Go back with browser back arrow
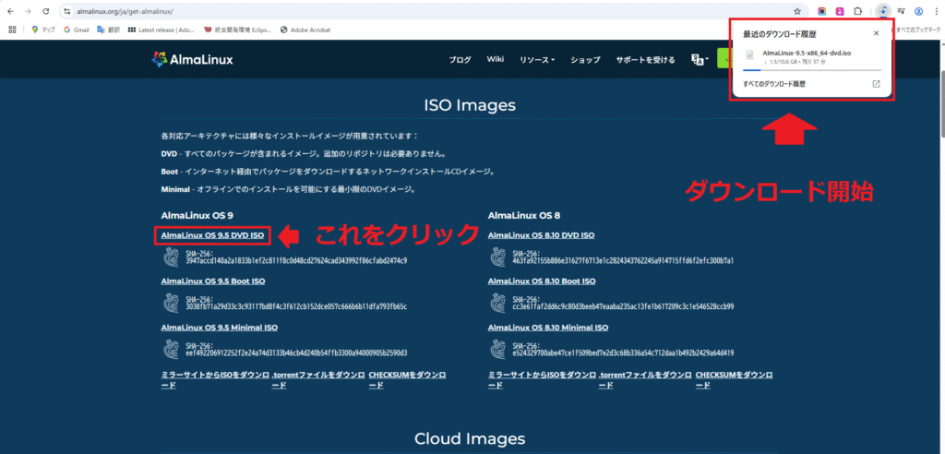The image size is (945, 454). [x=10, y=11]
